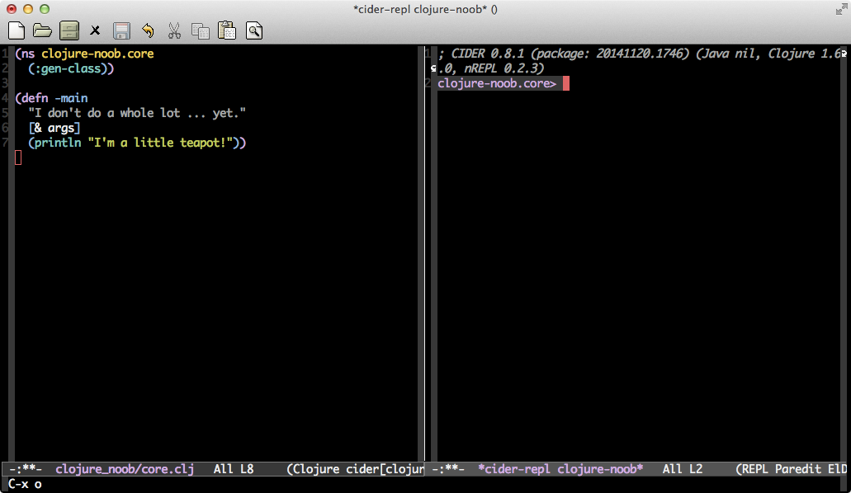Image resolution: width=851 pixels, height=493 pixels.
Task: Close the buffer with the X icon
Action: [x=95, y=31]
